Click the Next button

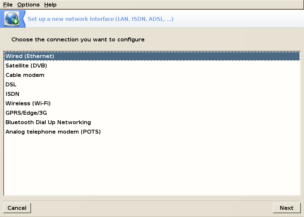(x=286, y=208)
